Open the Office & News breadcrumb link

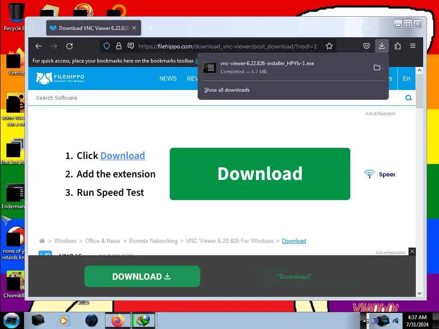pyautogui.click(x=103, y=241)
